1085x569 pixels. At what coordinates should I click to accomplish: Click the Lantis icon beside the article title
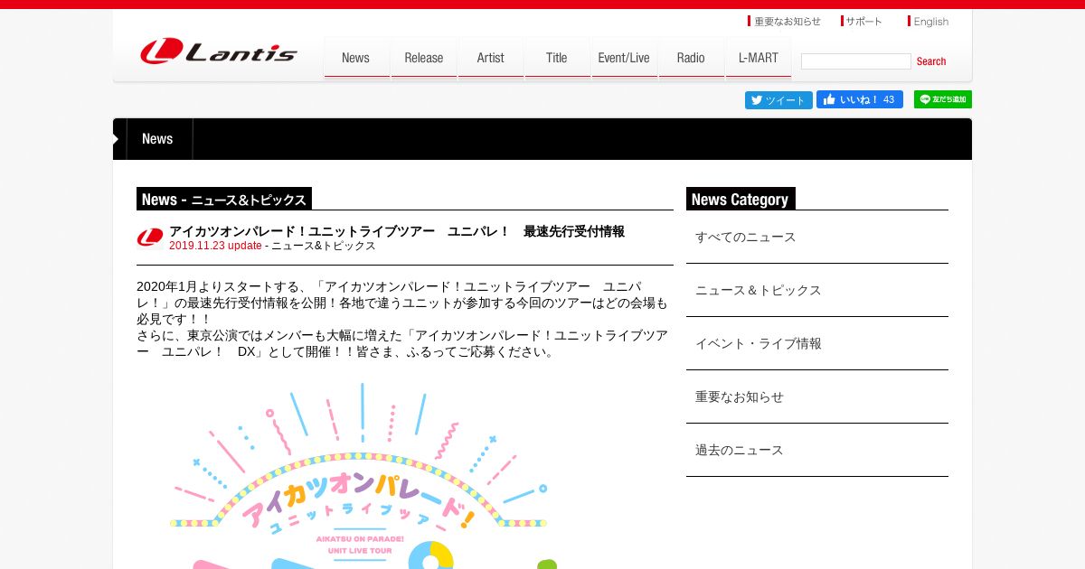[x=150, y=238]
